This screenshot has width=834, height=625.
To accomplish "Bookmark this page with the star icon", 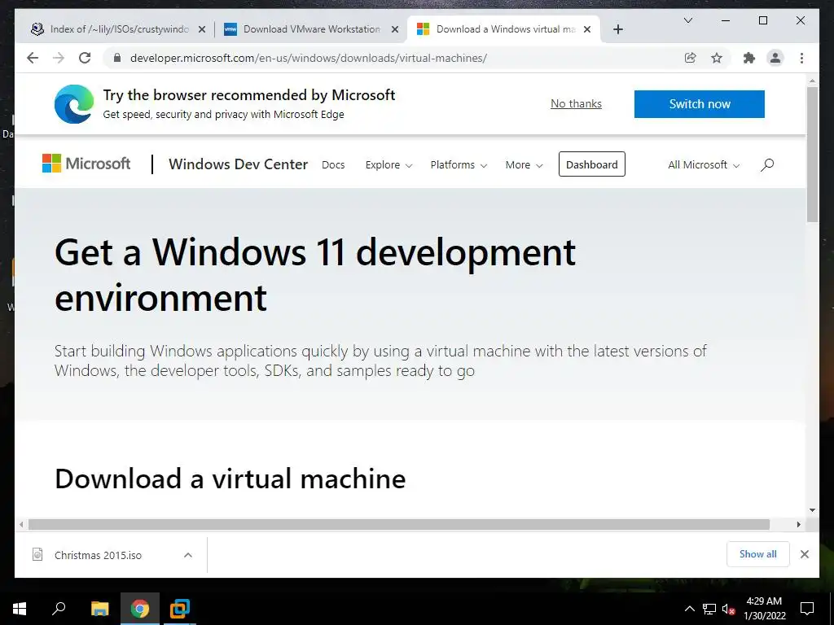I will tap(717, 58).
